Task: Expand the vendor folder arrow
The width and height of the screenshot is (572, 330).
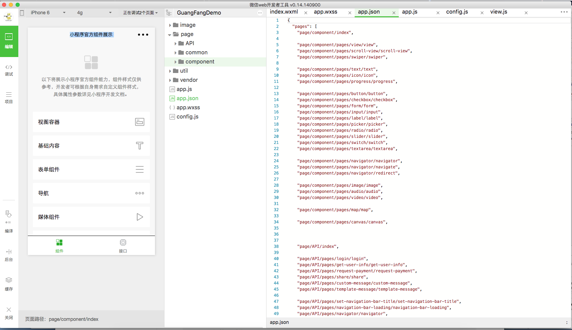Action: pyautogui.click(x=170, y=80)
